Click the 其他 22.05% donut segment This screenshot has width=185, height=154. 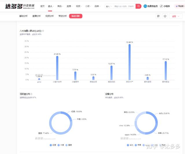(x=139, y=115)
